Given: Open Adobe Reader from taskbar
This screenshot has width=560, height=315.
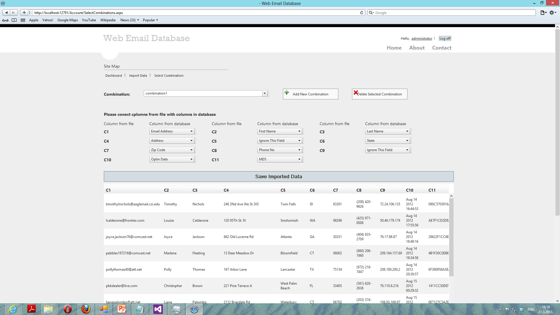Looking at the screenshot, I should pos(31,309).
